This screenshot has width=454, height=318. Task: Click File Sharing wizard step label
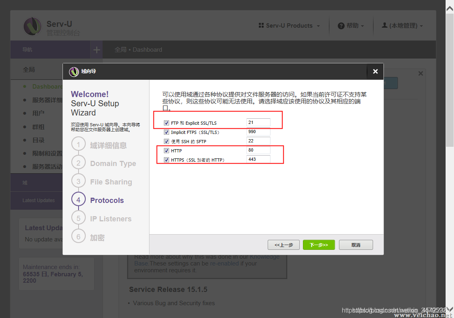[111, 182]
